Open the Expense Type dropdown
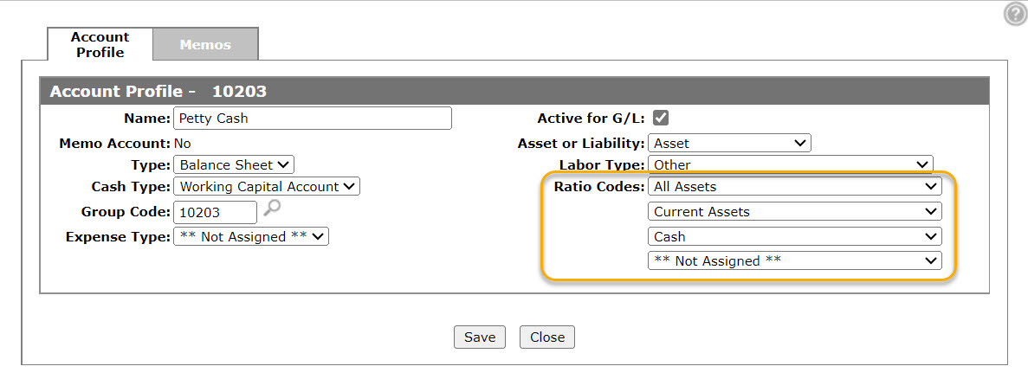Screen dimensions: 1028x379 (x=251, y=237)
